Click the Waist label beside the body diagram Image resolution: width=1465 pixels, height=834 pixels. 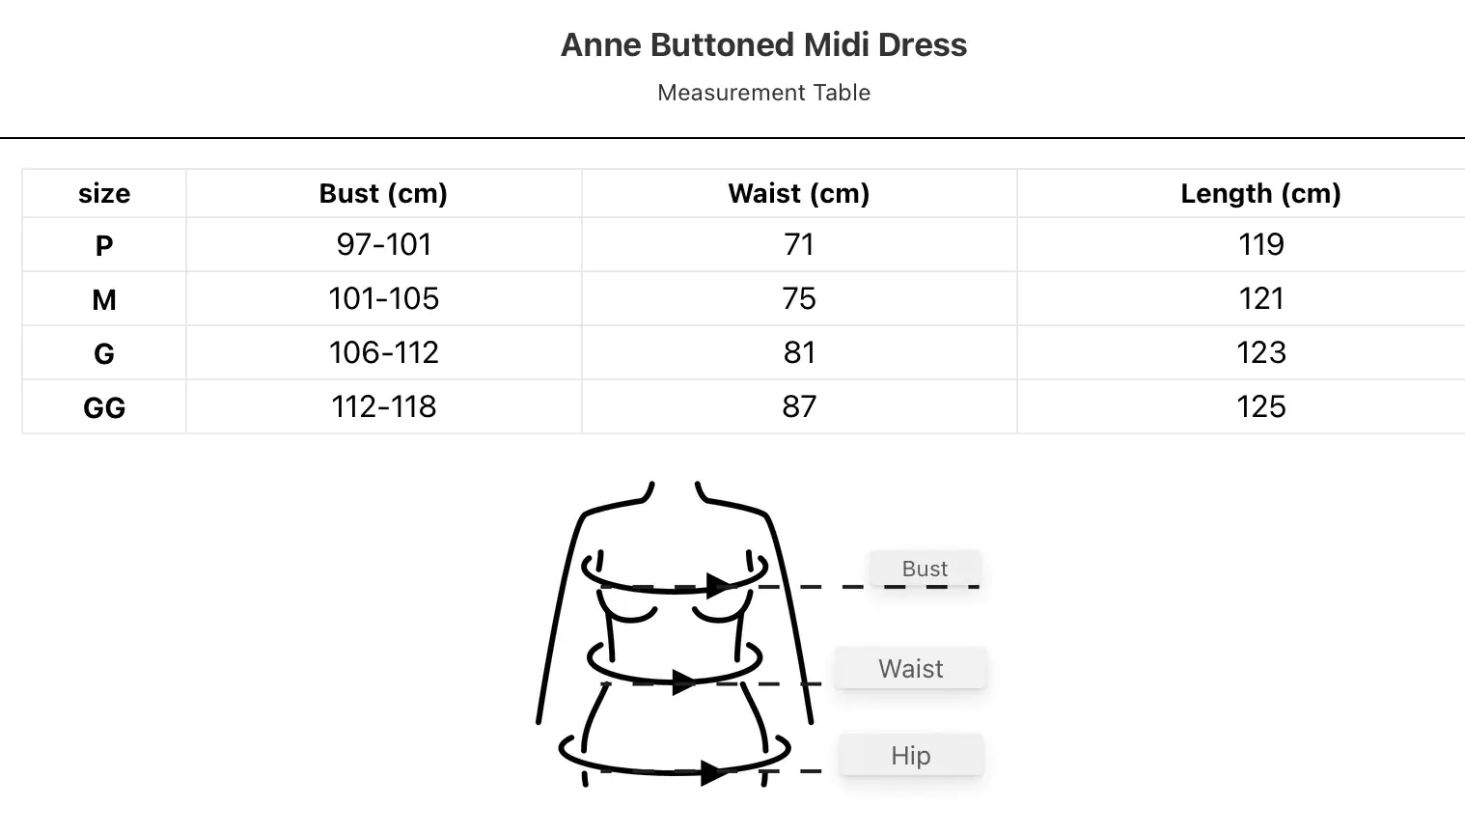point(910,668)
